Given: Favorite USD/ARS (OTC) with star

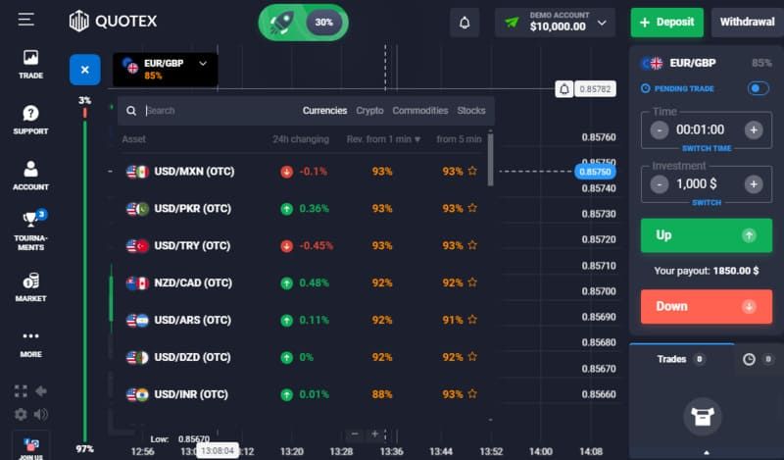Looking at the screenshot, I should coord(472,320).
